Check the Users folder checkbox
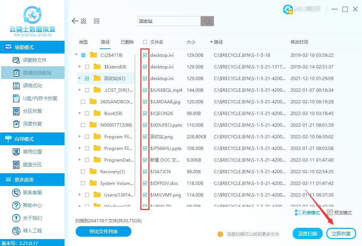The height and width of the screenshot is (246, 362). click(x=87, y=195)
